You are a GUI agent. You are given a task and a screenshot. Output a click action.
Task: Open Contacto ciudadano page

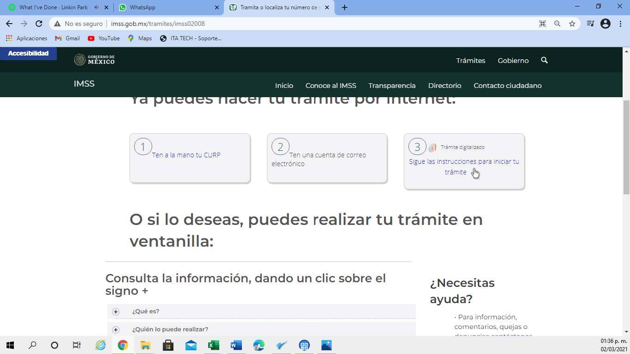coord(507,86)
